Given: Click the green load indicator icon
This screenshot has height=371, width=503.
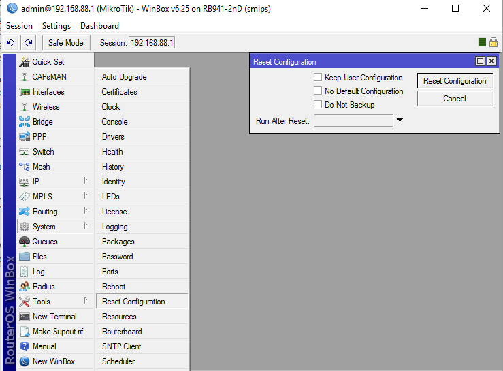Looking at the screenshot, I should 482,42.
